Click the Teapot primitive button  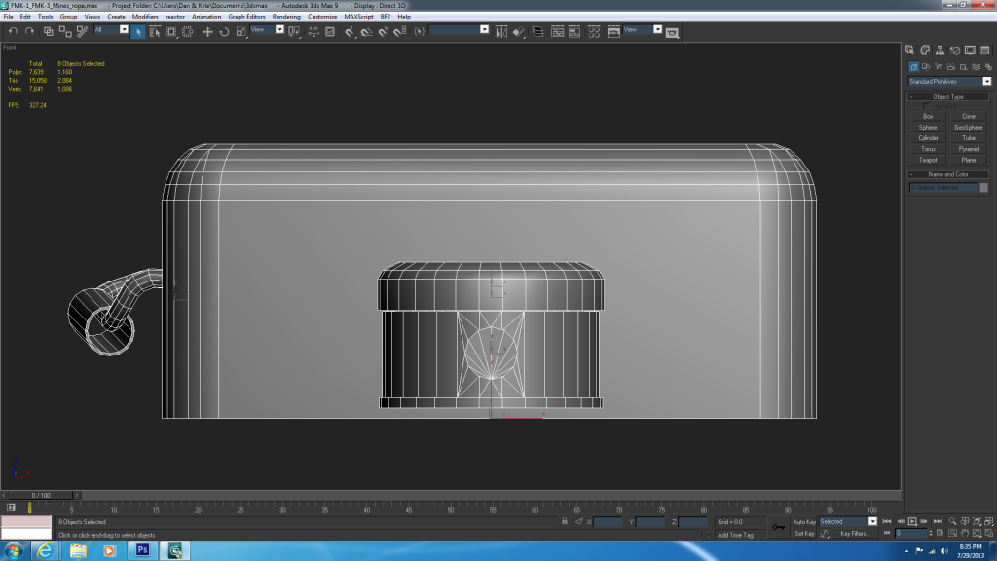927,160
